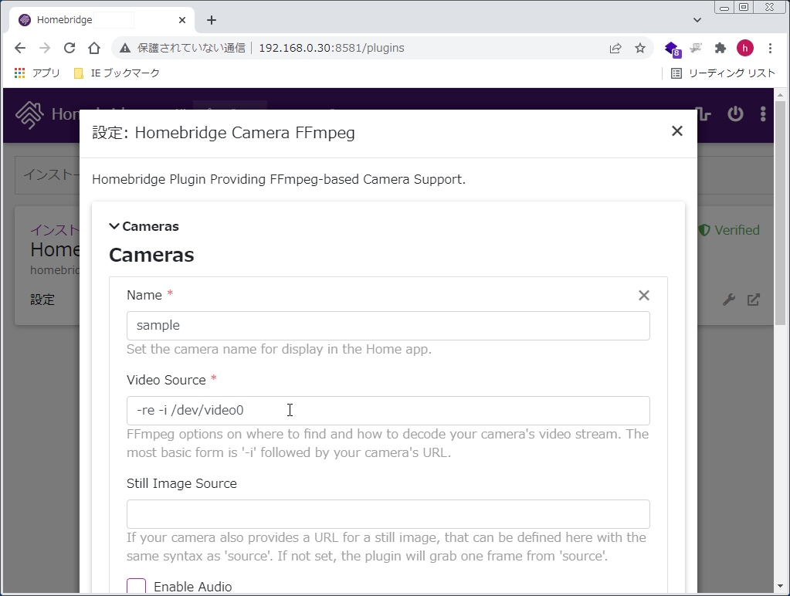790x596 pixels.
Task: Open the Chrome profile avatar
Action: pyautogui.click(x=745, y=48)
